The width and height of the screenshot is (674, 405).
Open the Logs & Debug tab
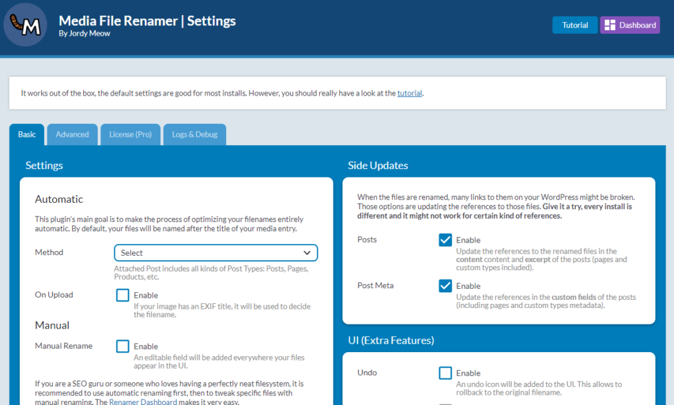click(x=195, y=135)
